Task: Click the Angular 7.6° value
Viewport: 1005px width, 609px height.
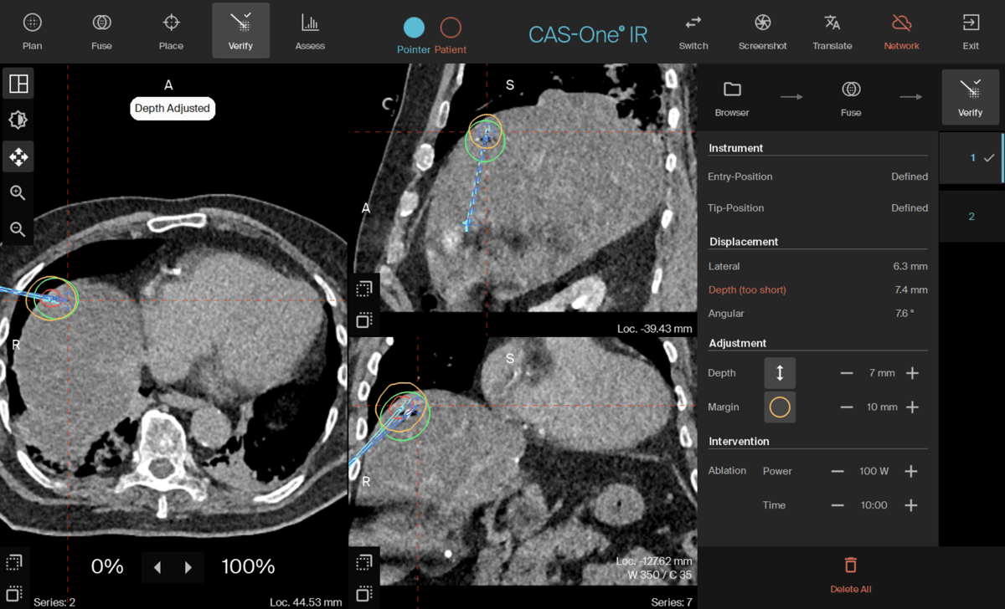Action: pyautogui.click(x=904, y=314)
